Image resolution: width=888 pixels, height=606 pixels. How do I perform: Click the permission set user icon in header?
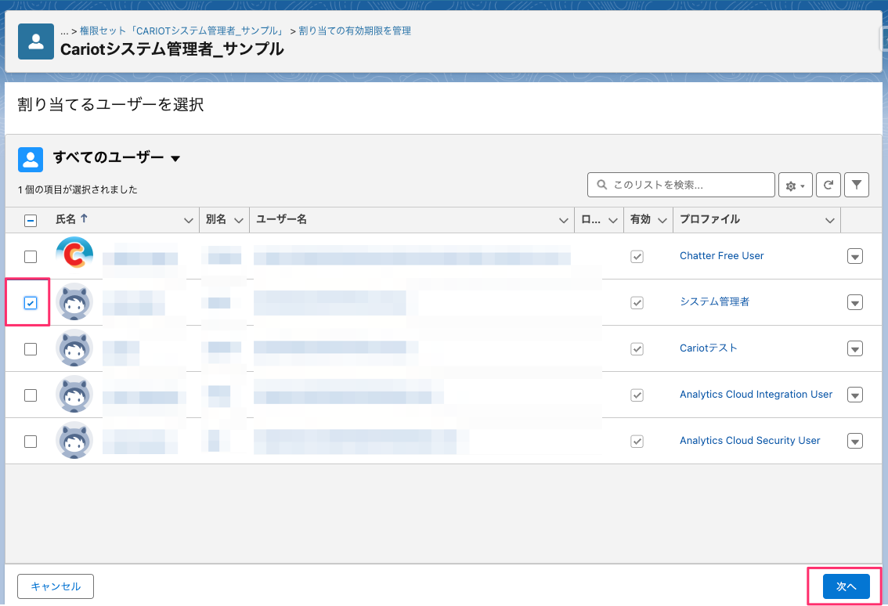[36, 41]
